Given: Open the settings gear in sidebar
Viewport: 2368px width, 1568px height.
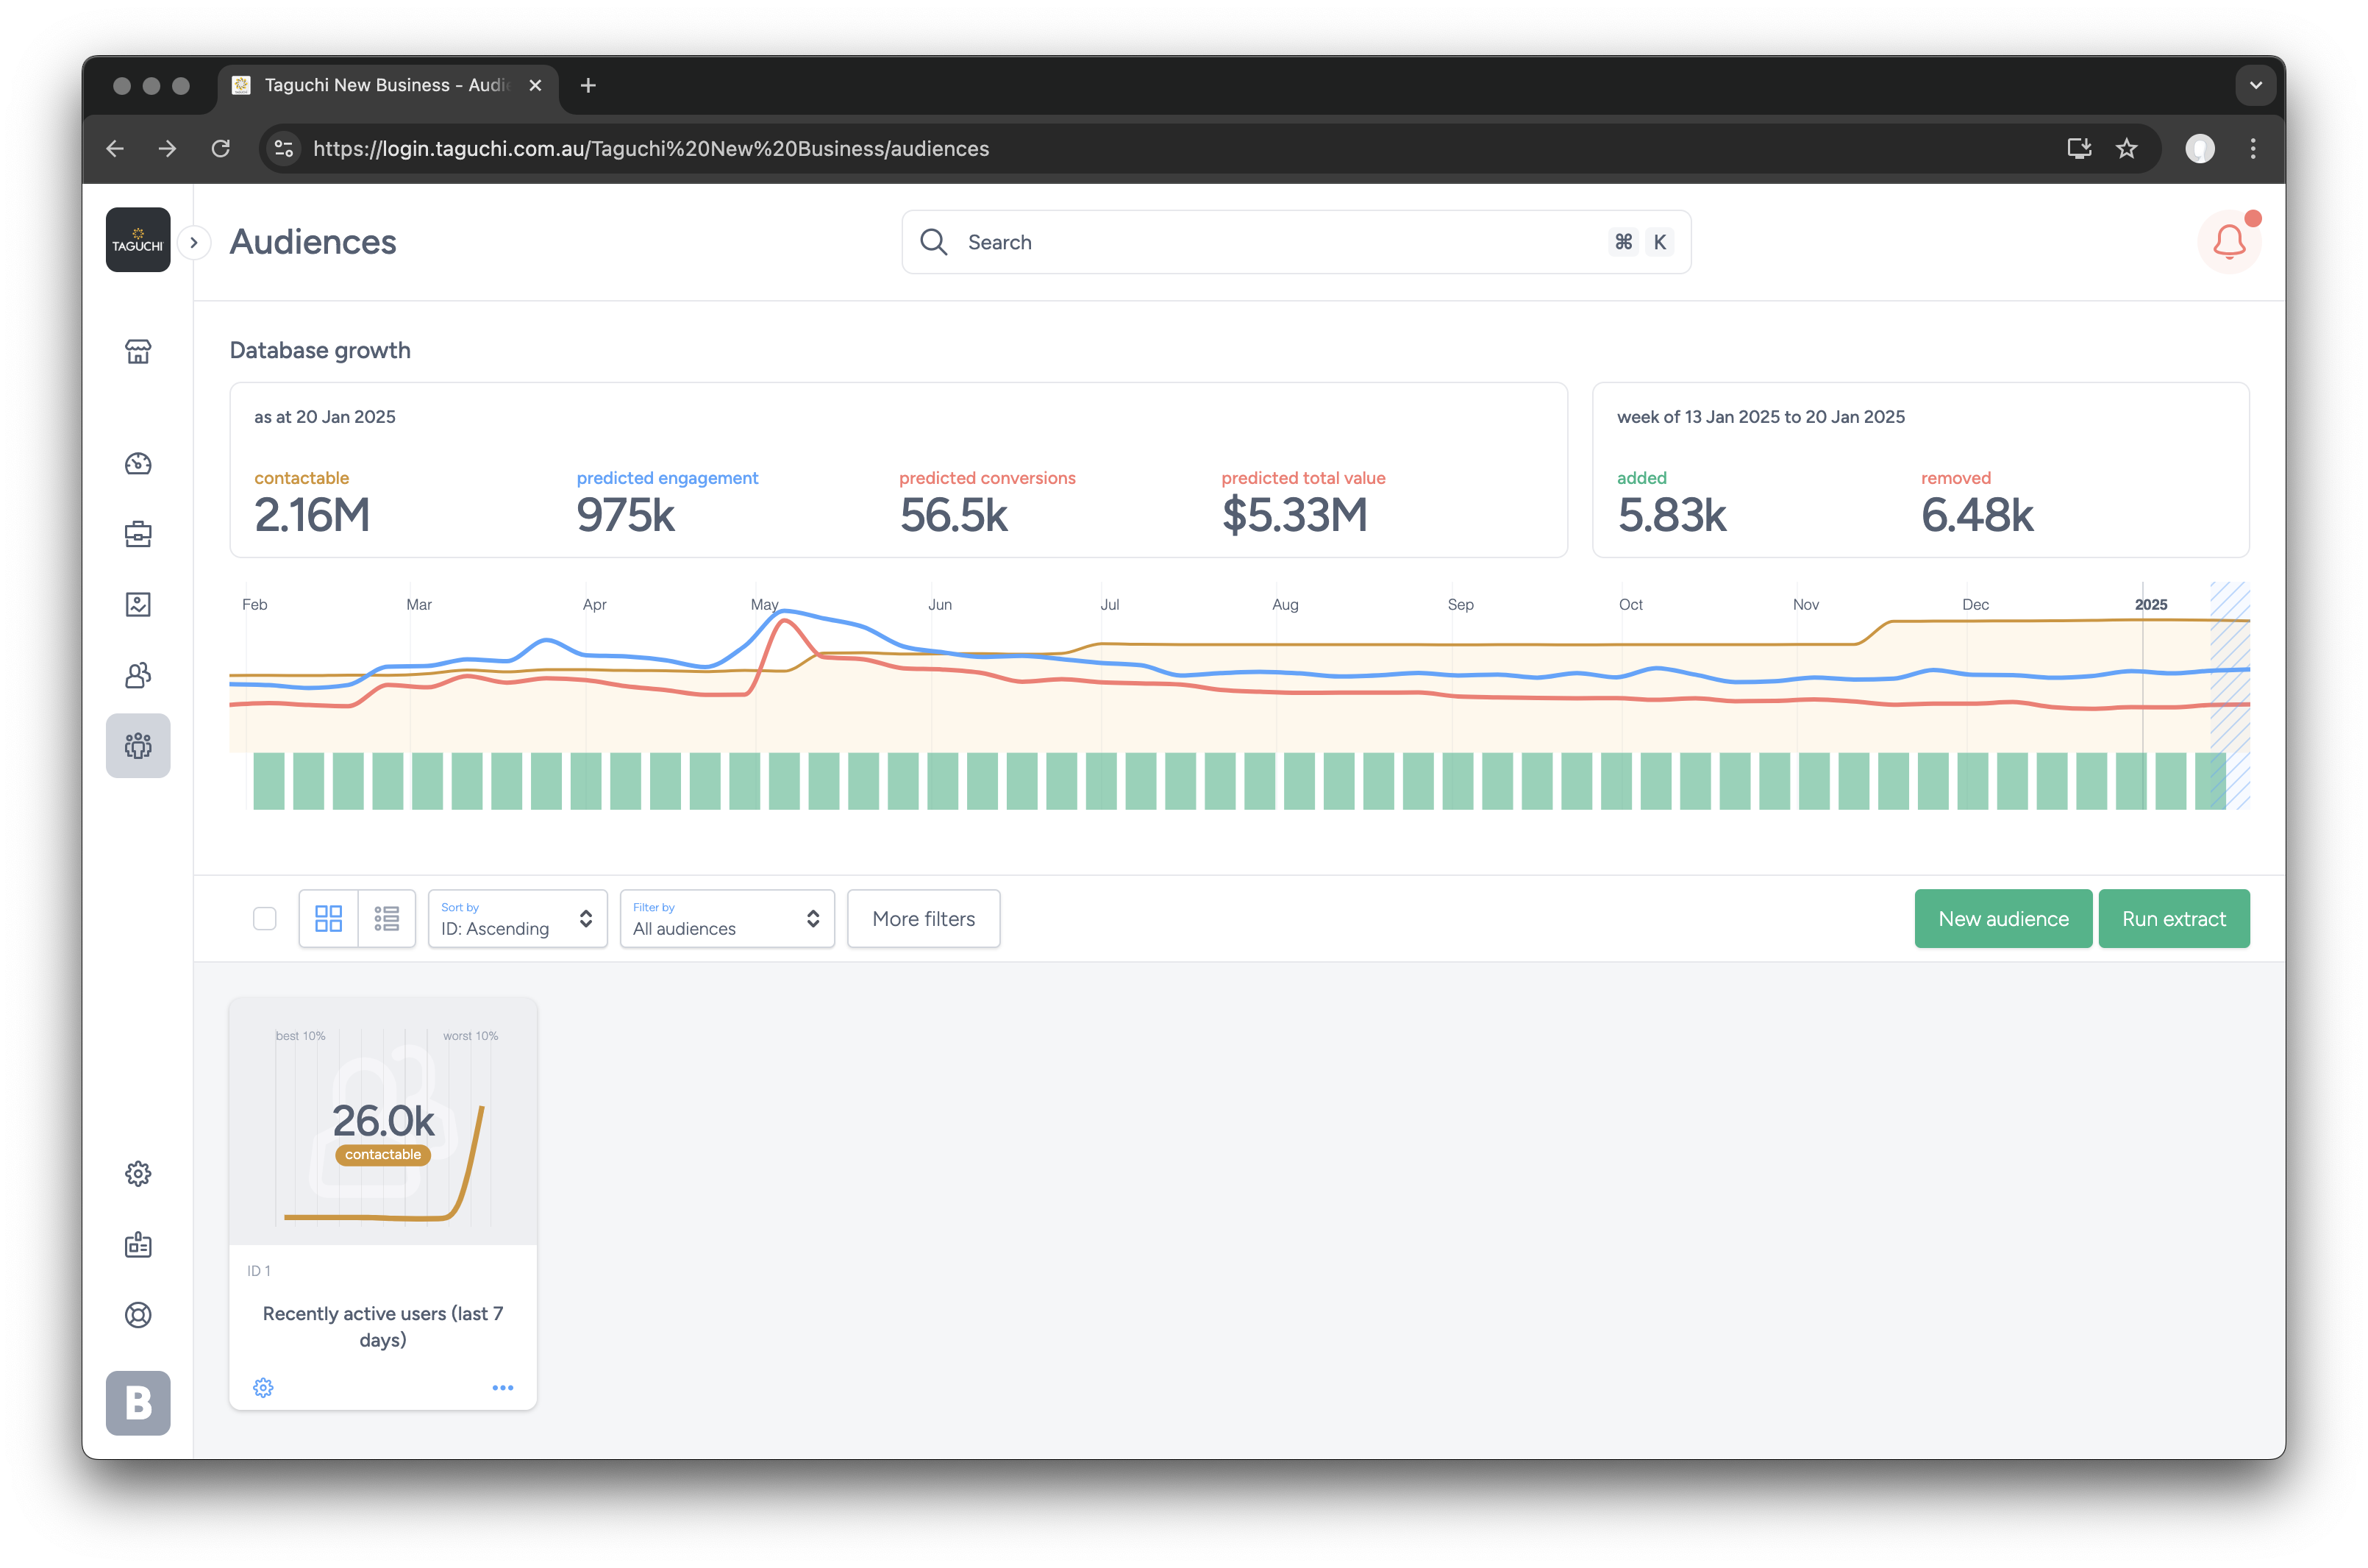Looking at the screenshot, I should [138, 1174].
